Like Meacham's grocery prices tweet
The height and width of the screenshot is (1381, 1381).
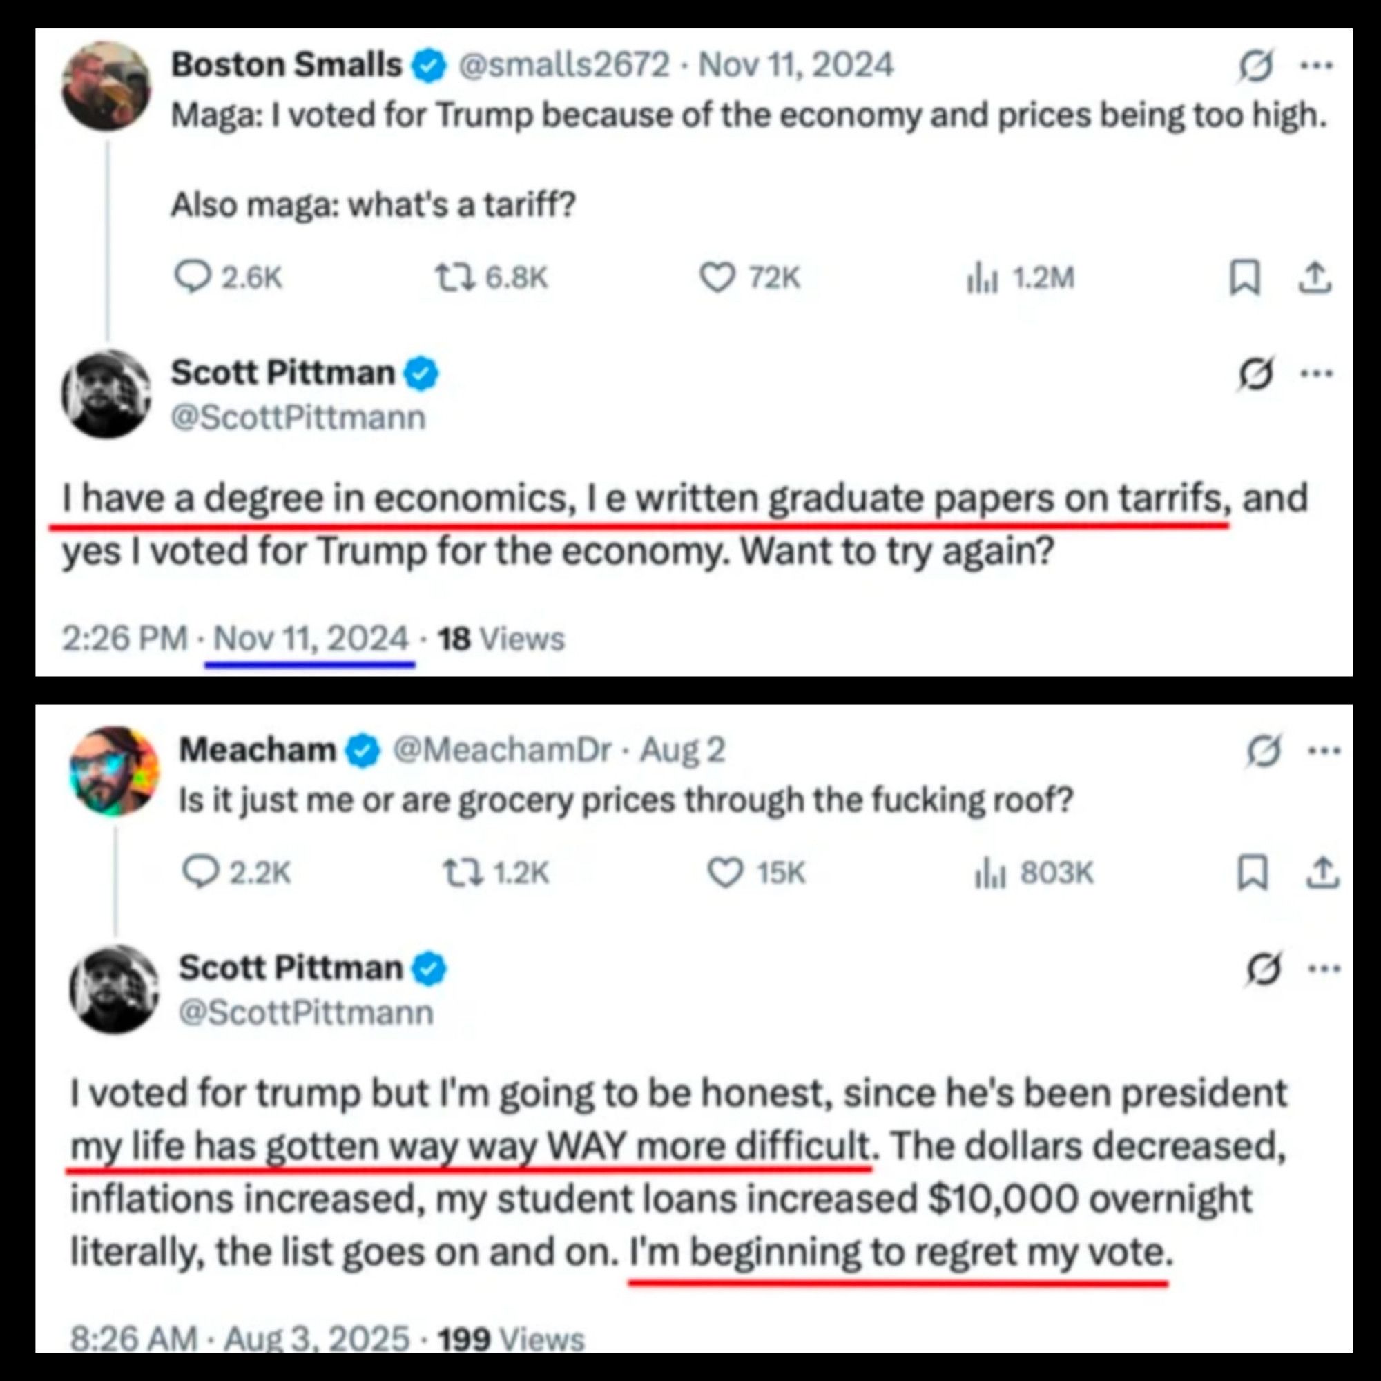tap(724, 873)
